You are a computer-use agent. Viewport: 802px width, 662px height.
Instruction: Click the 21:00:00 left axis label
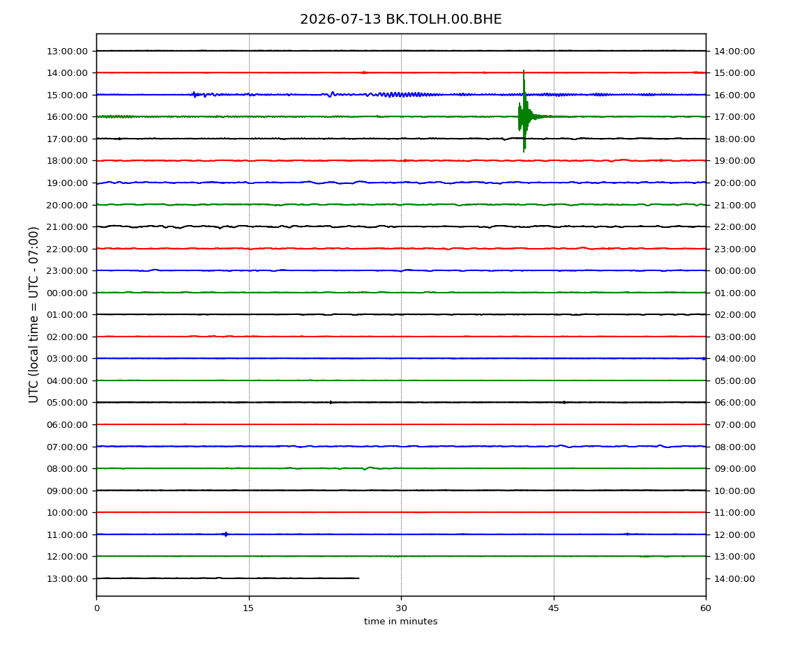[67, 227]
